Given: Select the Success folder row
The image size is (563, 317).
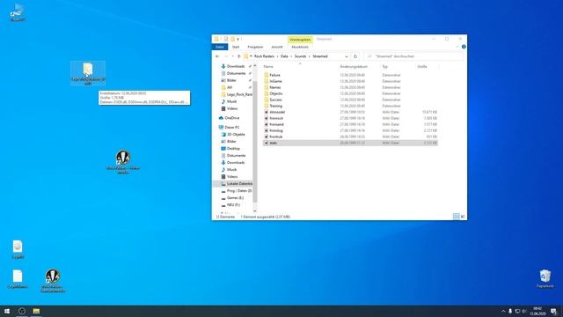Looking at the screenshot, I should point(350,100).
